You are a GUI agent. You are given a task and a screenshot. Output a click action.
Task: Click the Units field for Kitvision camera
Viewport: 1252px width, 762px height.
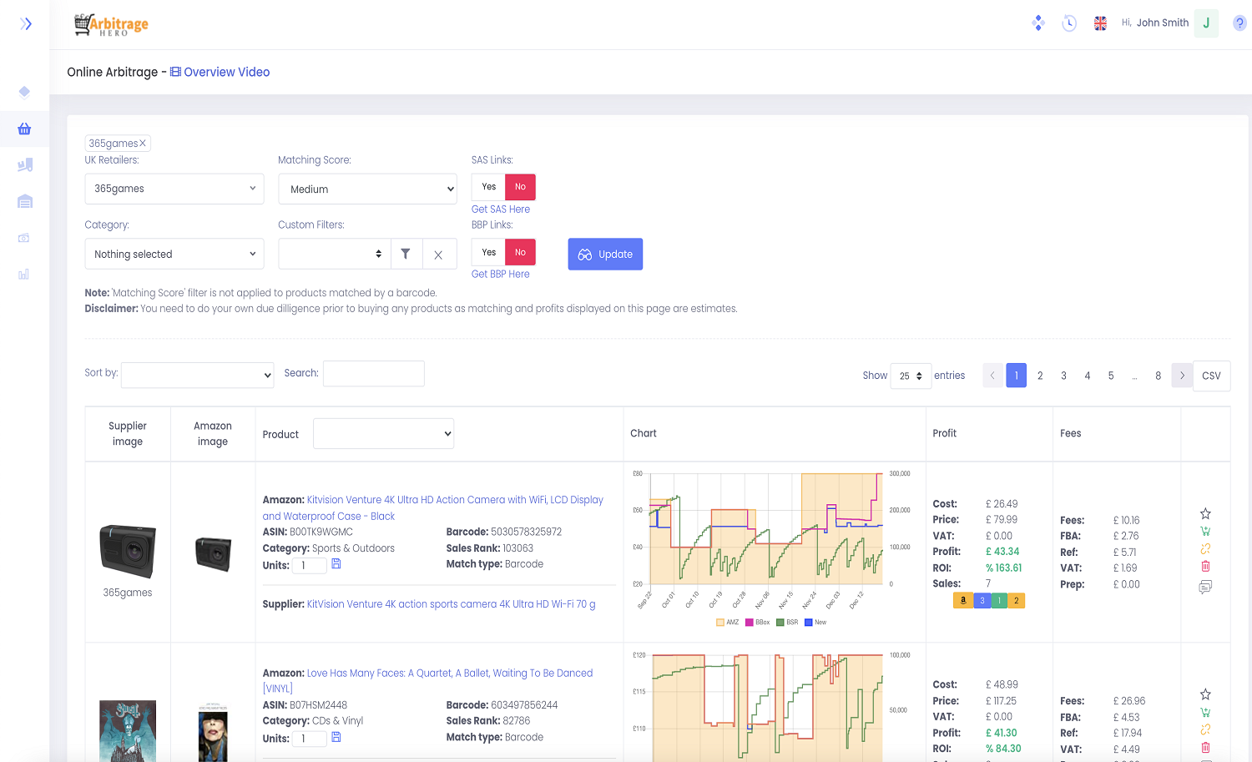point(309,566)
